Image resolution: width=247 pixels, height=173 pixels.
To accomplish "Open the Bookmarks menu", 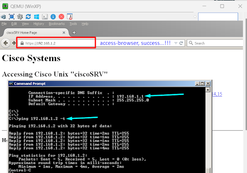I will pyautogui.click(x=57, y=24).
